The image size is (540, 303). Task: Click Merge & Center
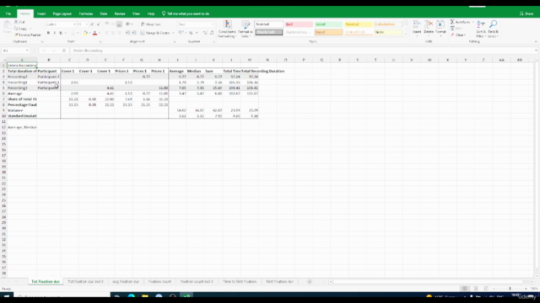point(155,33)
